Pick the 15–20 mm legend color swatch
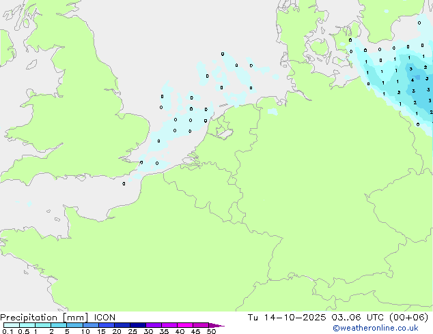433x334 pixels. click(x=106, y=325)
